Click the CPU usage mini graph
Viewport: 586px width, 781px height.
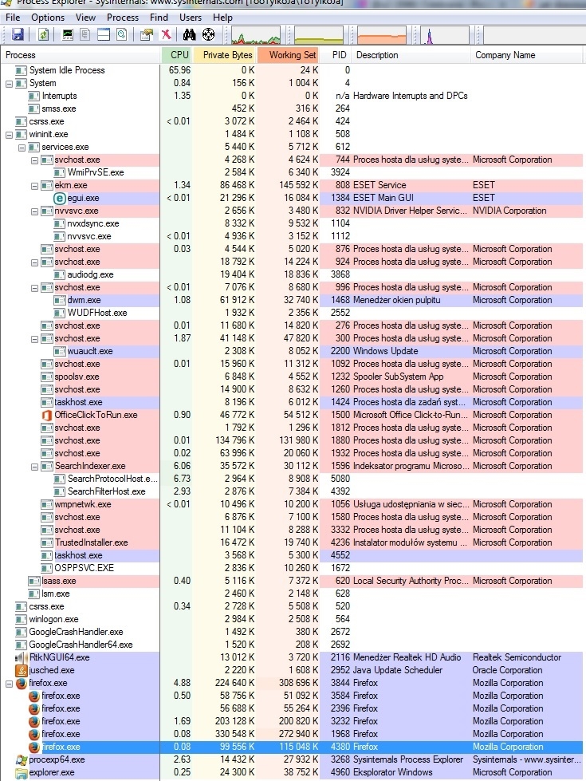point(256,36)
